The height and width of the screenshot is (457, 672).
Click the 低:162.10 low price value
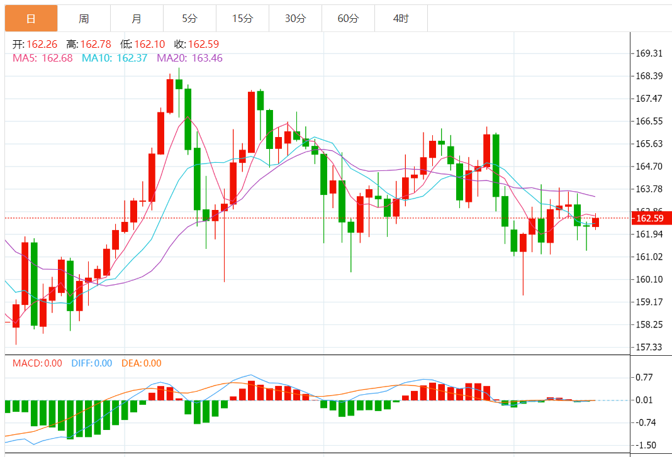pyautogui.click(x=143, y=44)
